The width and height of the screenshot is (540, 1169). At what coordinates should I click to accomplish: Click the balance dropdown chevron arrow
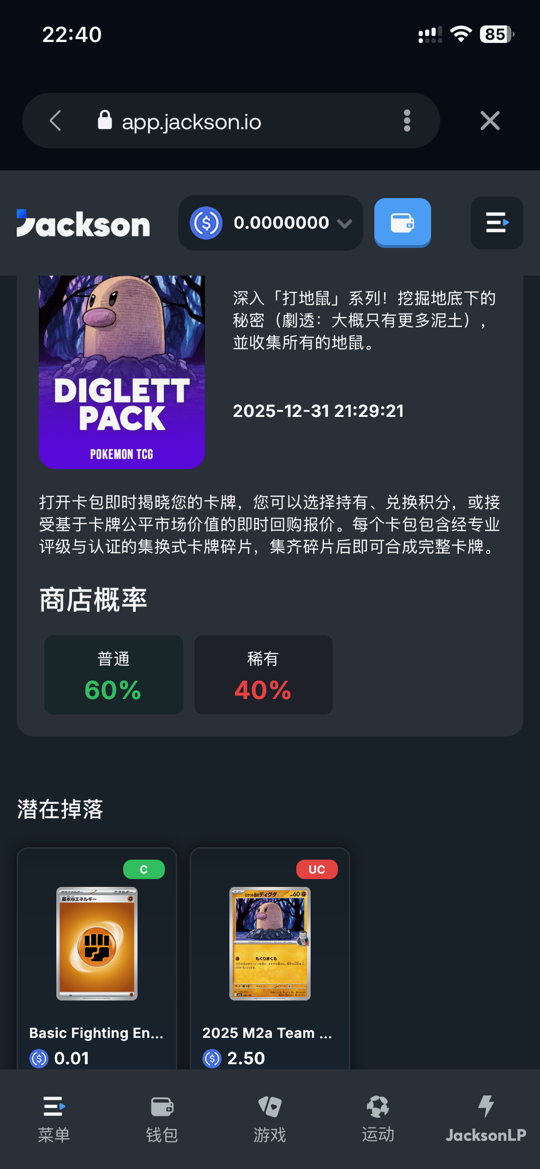click(344, 223)
